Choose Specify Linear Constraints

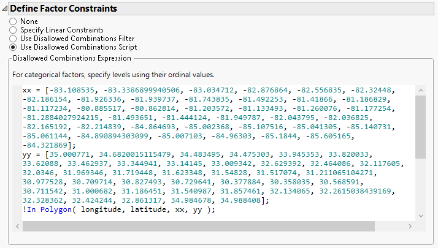(13, 29)
